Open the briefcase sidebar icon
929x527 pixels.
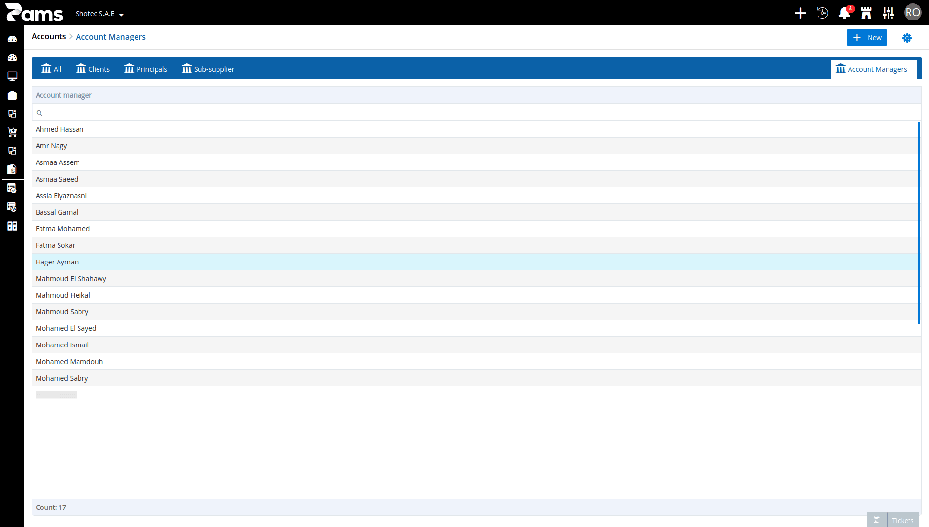coord(12,95)
